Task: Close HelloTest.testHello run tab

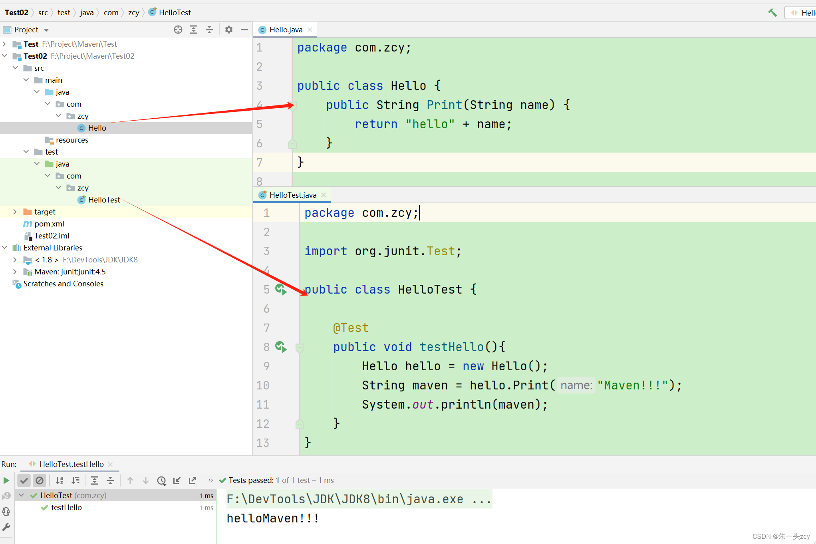Action: (110, 464)
